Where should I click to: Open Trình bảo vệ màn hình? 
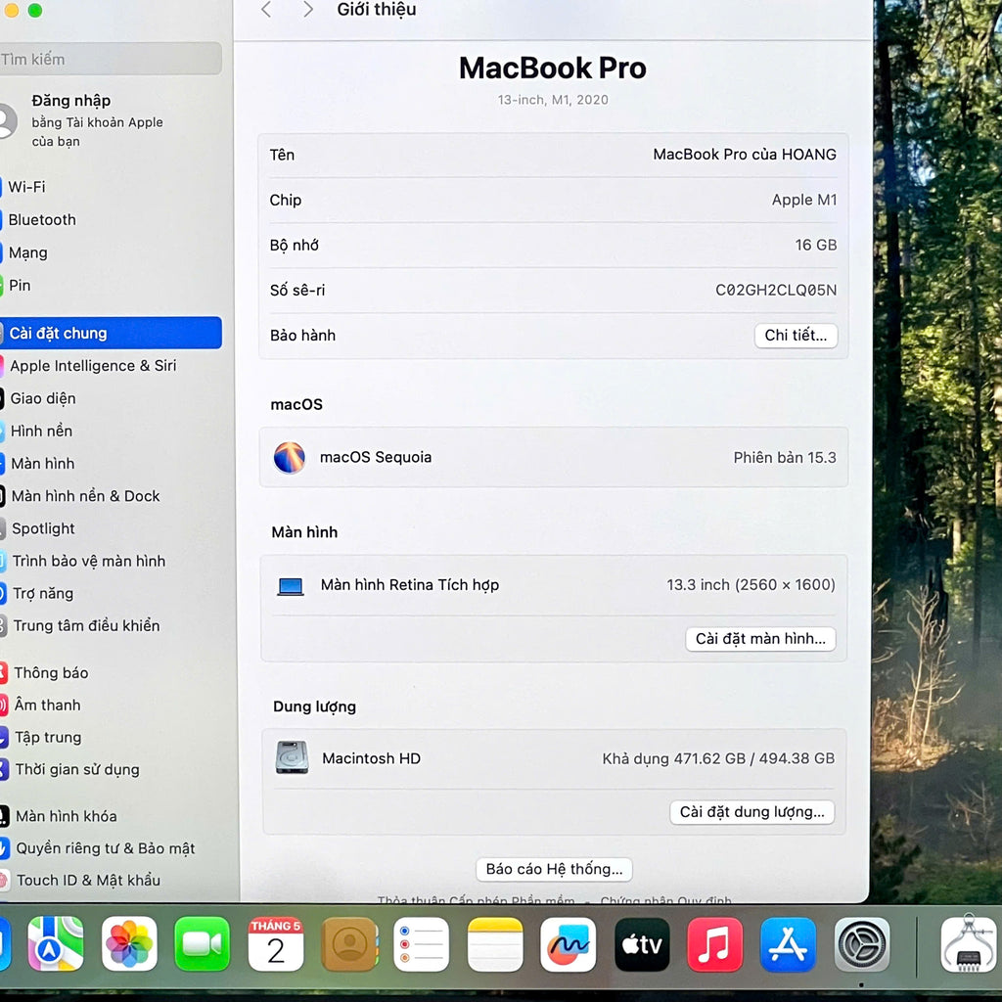pos(110,561)
